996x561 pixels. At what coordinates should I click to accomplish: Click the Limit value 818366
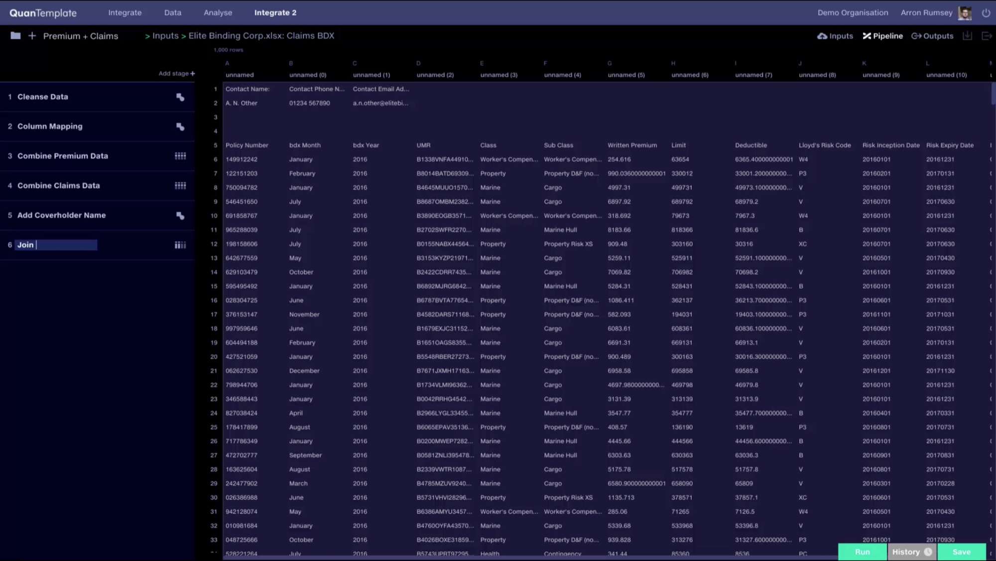682,230
